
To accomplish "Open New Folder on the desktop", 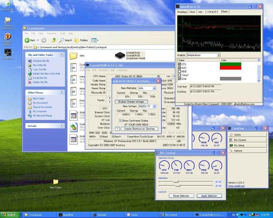I will [x=56, y=182].
